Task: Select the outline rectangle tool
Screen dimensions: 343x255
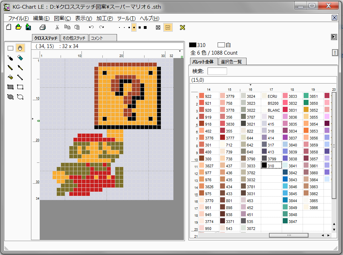Action: [20, 87]
